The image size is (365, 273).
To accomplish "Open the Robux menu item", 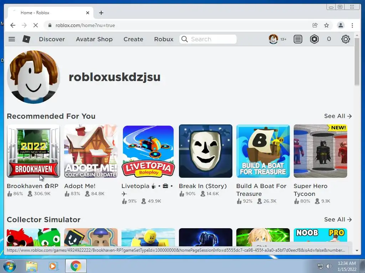I will (x=164, y=39).
